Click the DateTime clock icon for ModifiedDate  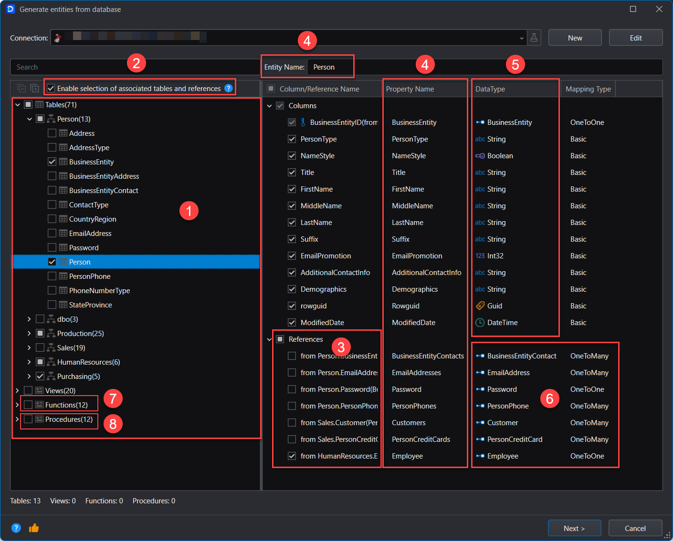coord(480,322)
